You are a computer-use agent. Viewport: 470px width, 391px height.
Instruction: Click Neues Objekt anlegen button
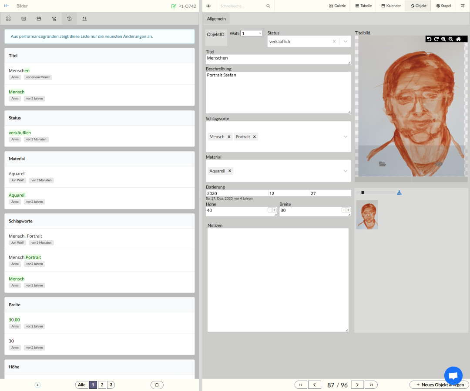click(440, 385)
